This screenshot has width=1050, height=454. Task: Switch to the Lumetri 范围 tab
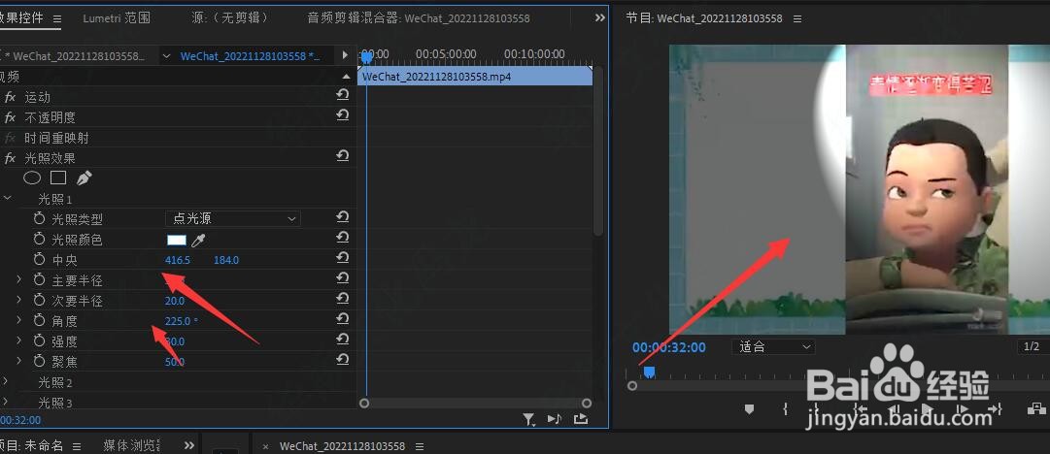117,18
